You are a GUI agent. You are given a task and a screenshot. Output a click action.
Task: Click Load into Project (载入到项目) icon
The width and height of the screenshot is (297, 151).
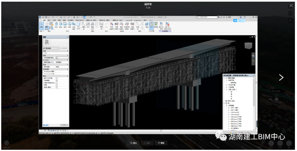point(161,25)
